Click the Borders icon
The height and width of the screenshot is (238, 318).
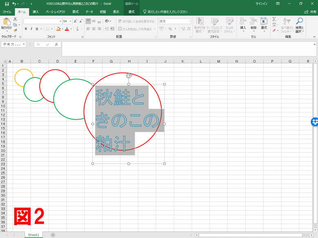47,29
